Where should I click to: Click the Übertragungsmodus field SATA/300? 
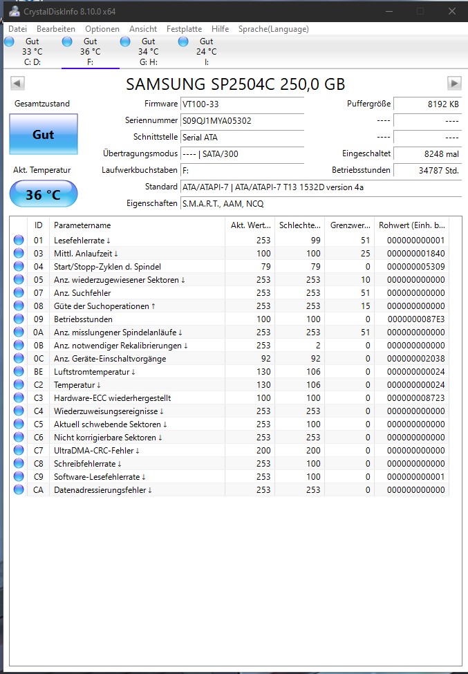coord(242,154)
